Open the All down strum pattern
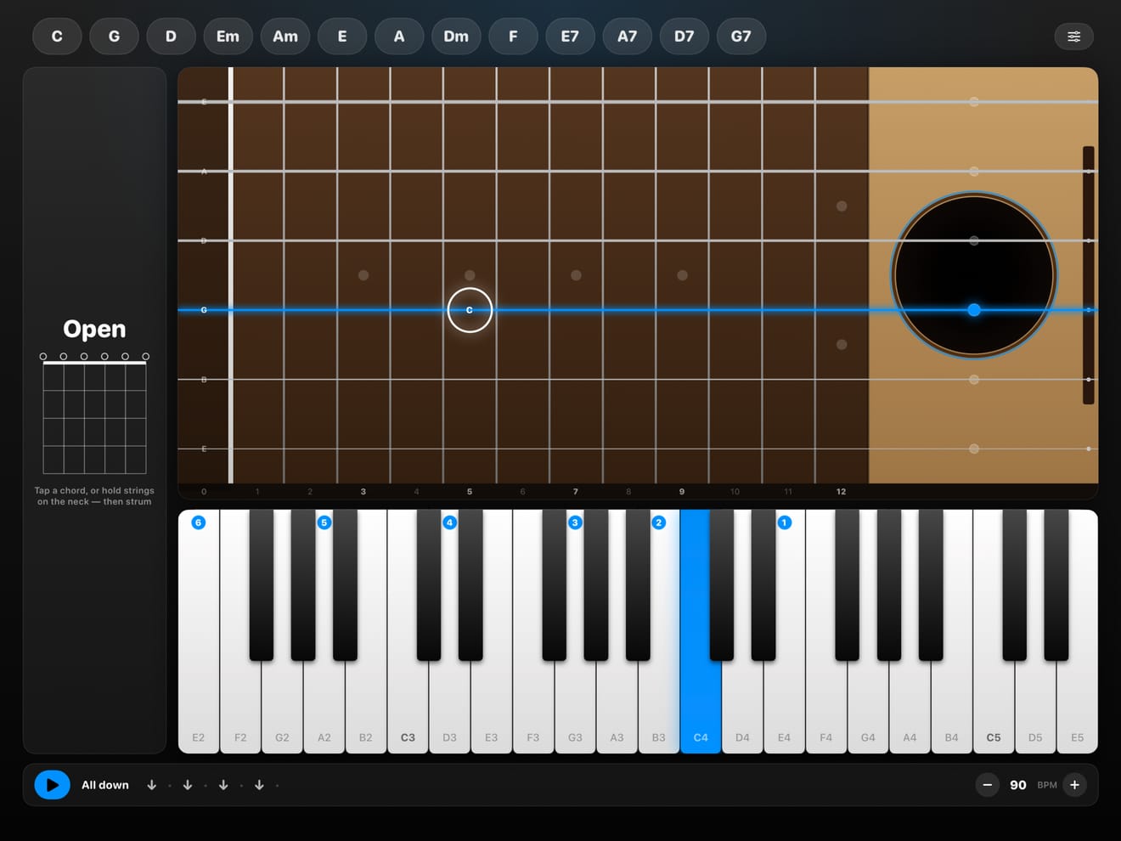This screenshot has width=1121, height=841. pos(105,785)
